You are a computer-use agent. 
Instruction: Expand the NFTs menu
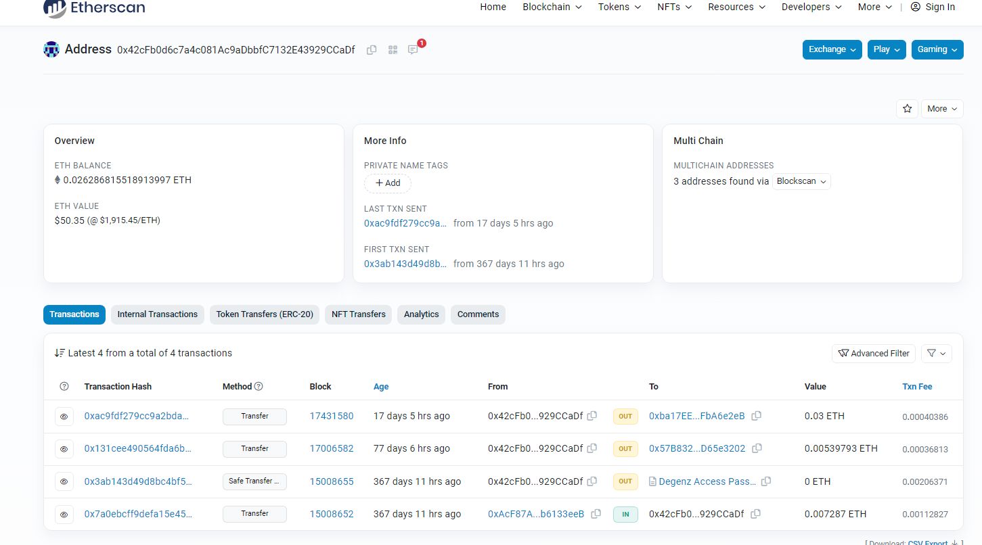pos(674,7)
